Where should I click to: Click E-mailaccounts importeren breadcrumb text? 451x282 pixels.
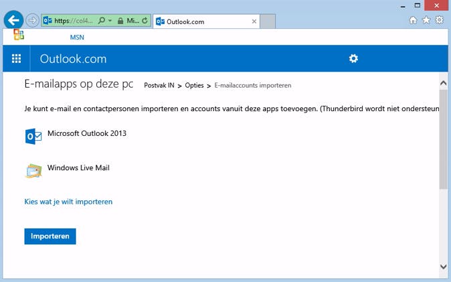253,85
